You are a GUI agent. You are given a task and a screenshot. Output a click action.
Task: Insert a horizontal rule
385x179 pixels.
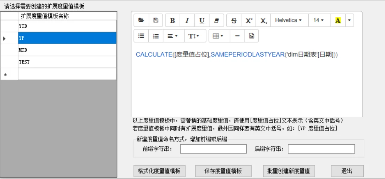[237, 36]
